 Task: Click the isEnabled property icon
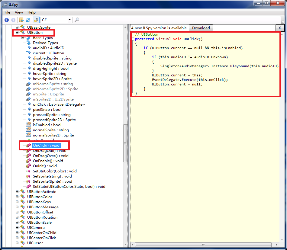[28, 125]
